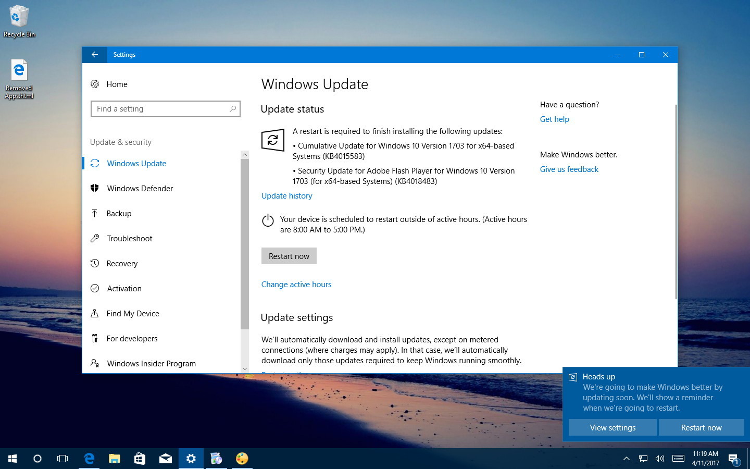Click the sidebar scrollbar up arrow
This screenshot has width=750, height=469.
[x=245, y=155]
